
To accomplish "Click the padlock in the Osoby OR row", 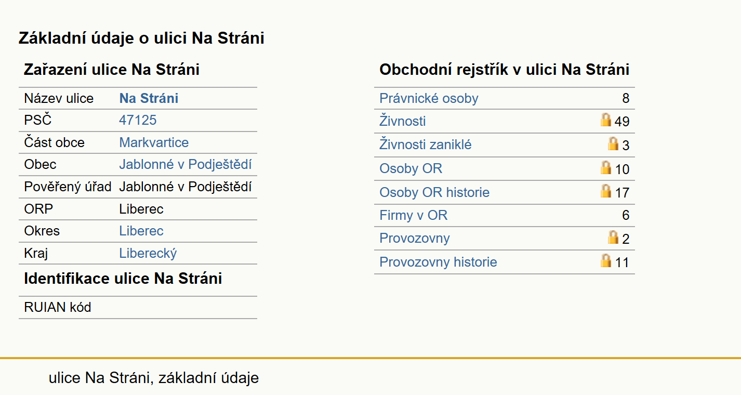I will [x=605, y=167].
